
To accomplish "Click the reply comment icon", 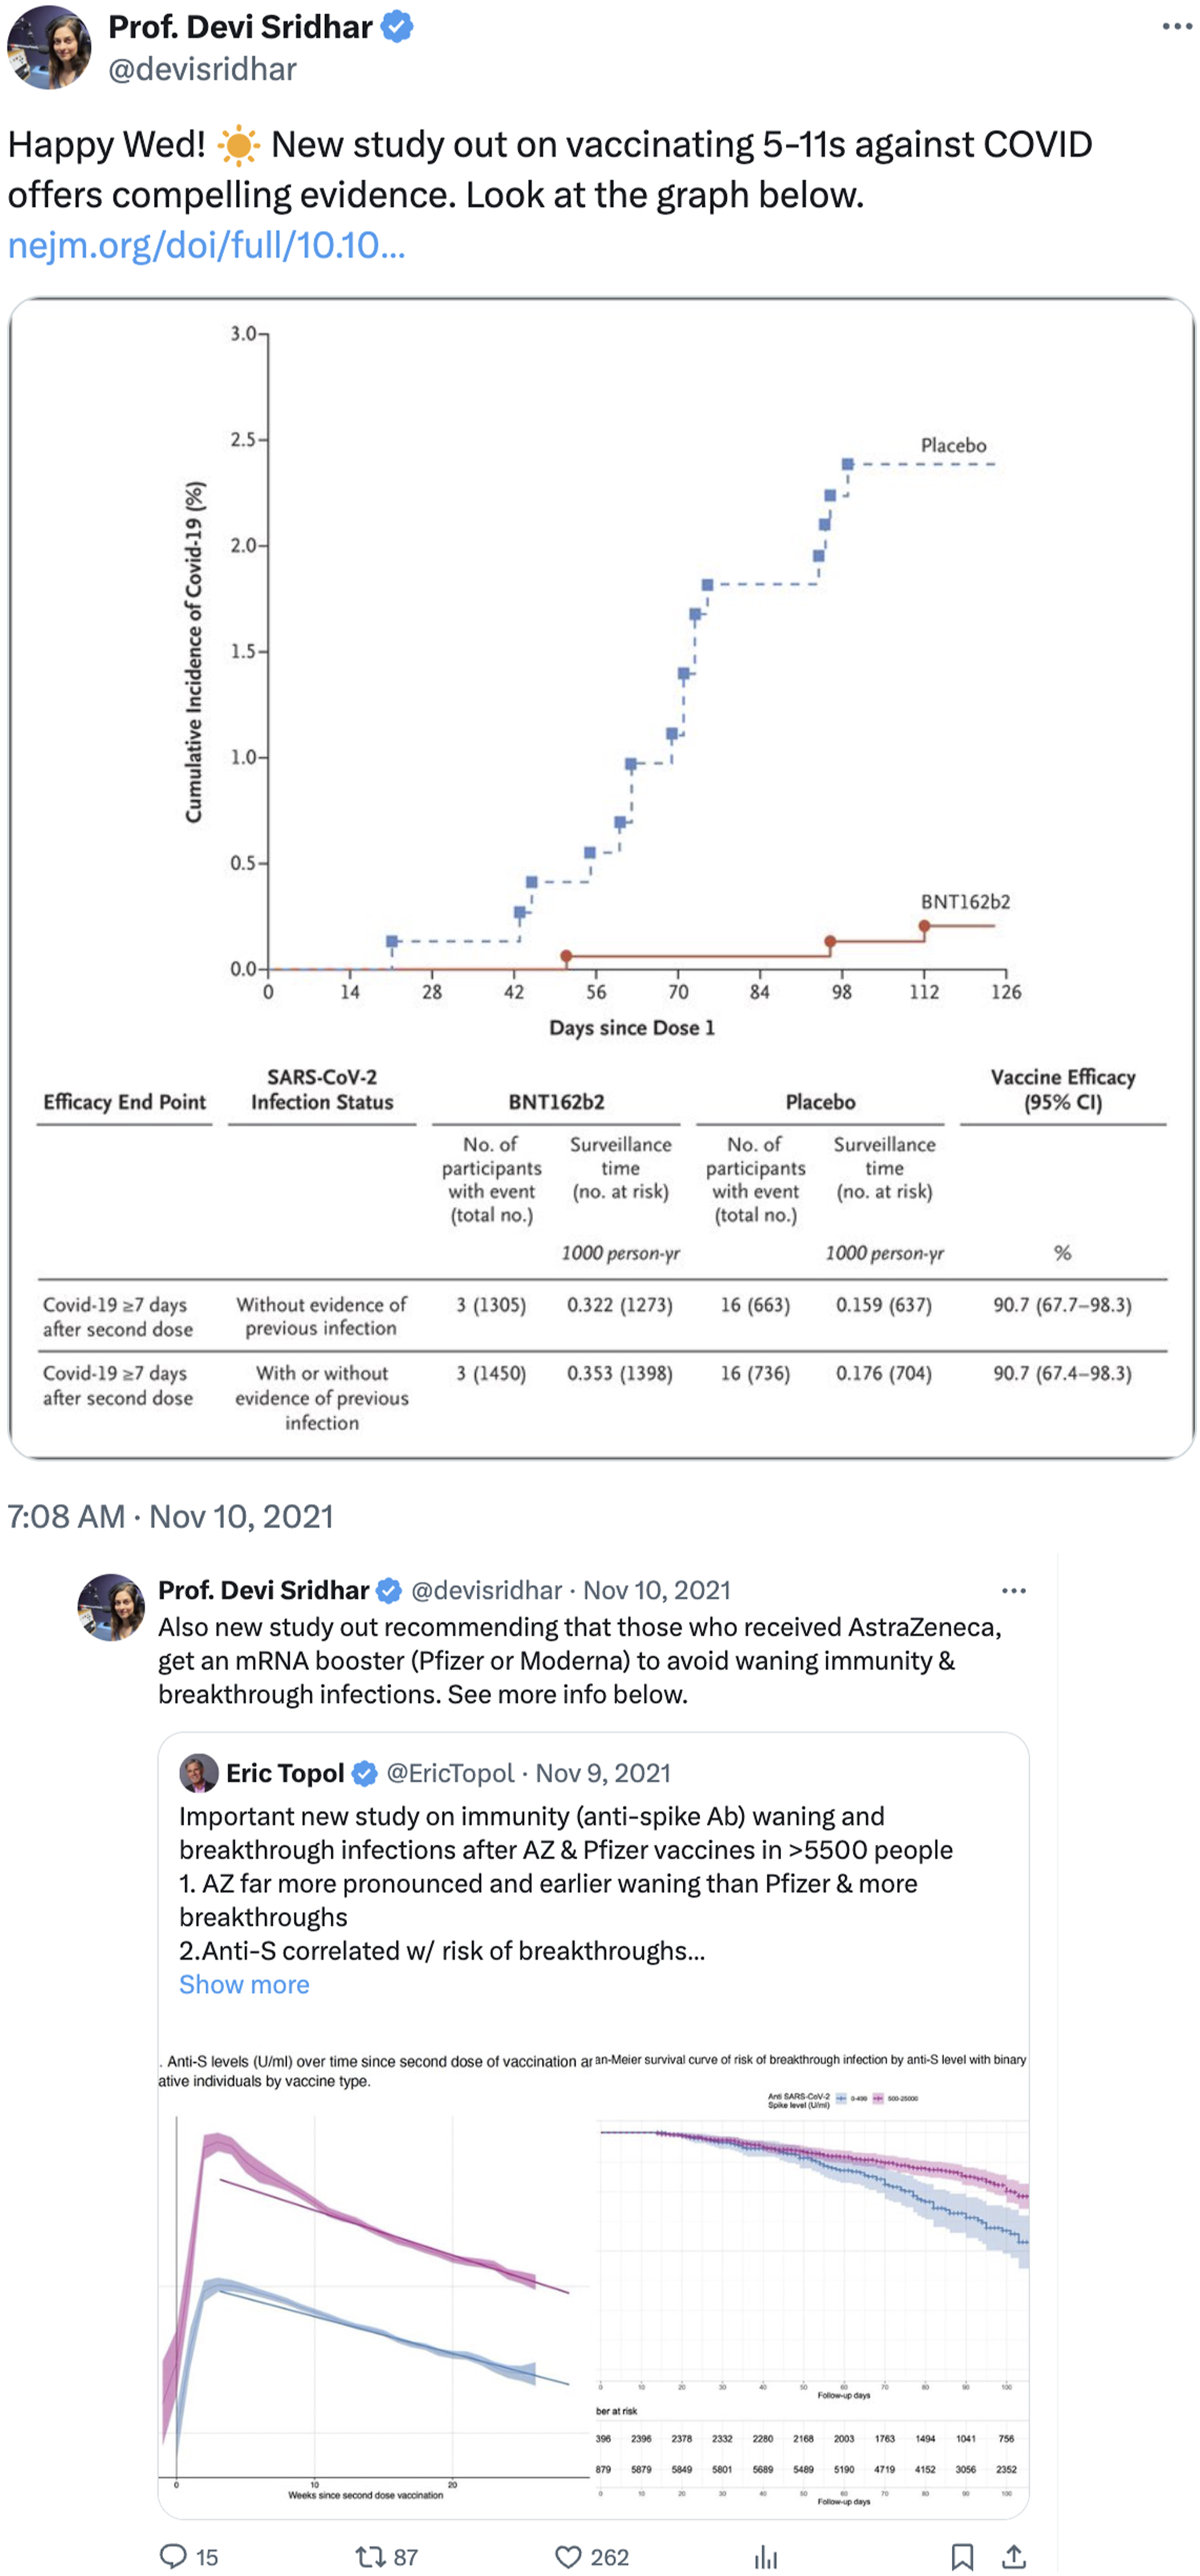I will tap(174, 2556).
